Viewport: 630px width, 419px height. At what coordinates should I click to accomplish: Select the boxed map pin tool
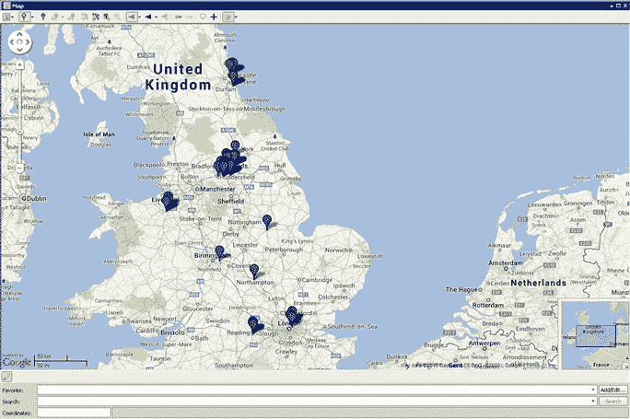pos(24,17)
